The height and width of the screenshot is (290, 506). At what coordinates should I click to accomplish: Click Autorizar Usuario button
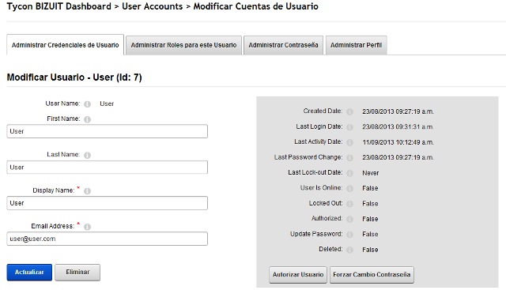pyautogui.click(x=298, y=275)
